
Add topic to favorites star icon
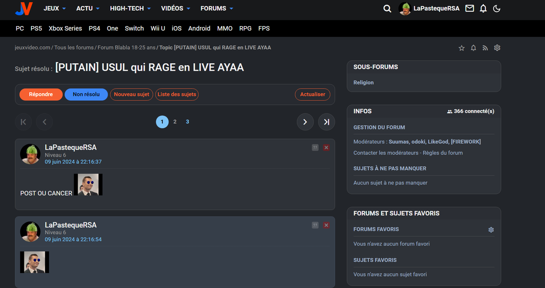[461, 48]
